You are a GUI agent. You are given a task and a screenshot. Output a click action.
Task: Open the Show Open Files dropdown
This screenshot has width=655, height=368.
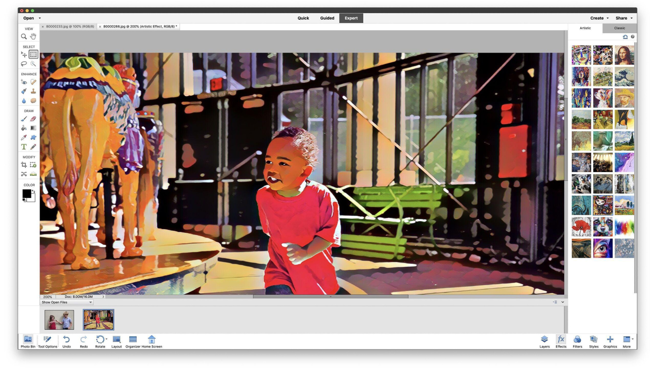pos(67,302)
